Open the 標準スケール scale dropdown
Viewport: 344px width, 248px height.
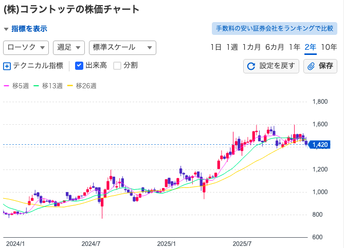122,47
